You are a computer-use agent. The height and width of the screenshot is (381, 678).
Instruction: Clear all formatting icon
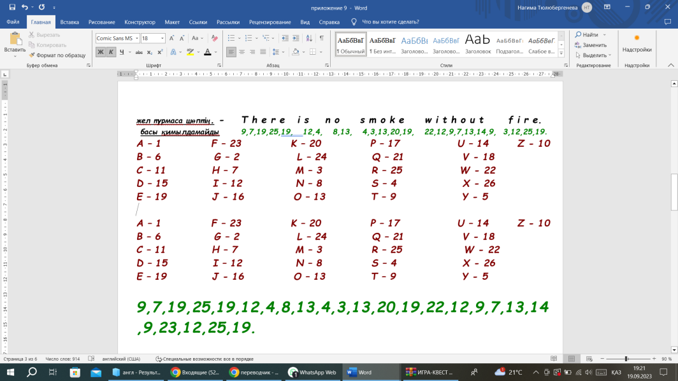[215, 38]
